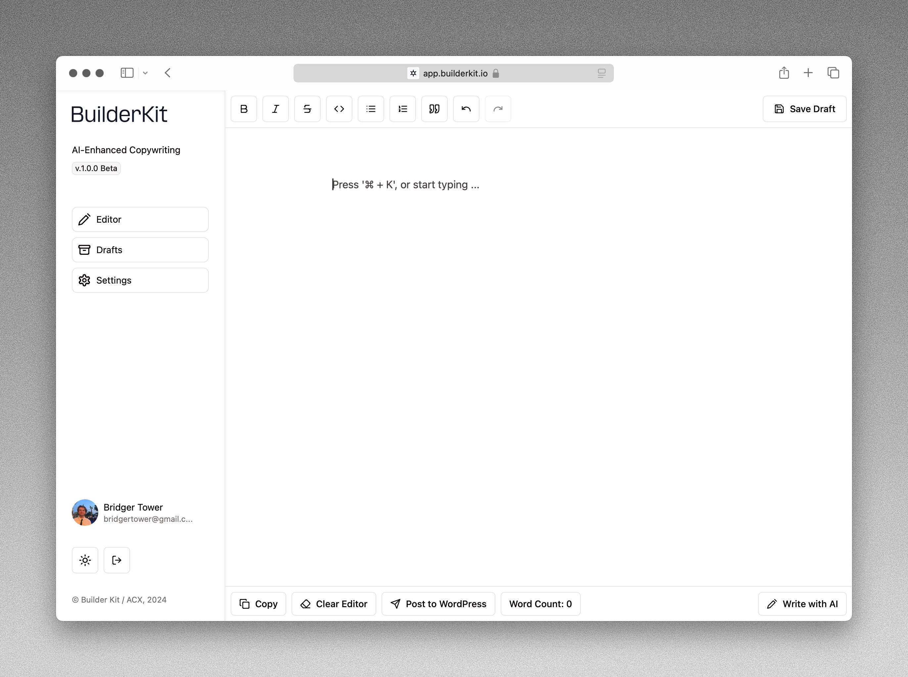The height and width of the screenshot is (677, 908).
Task: Focus the app.builderkit.io address bar
Action: tap(454, 73)
